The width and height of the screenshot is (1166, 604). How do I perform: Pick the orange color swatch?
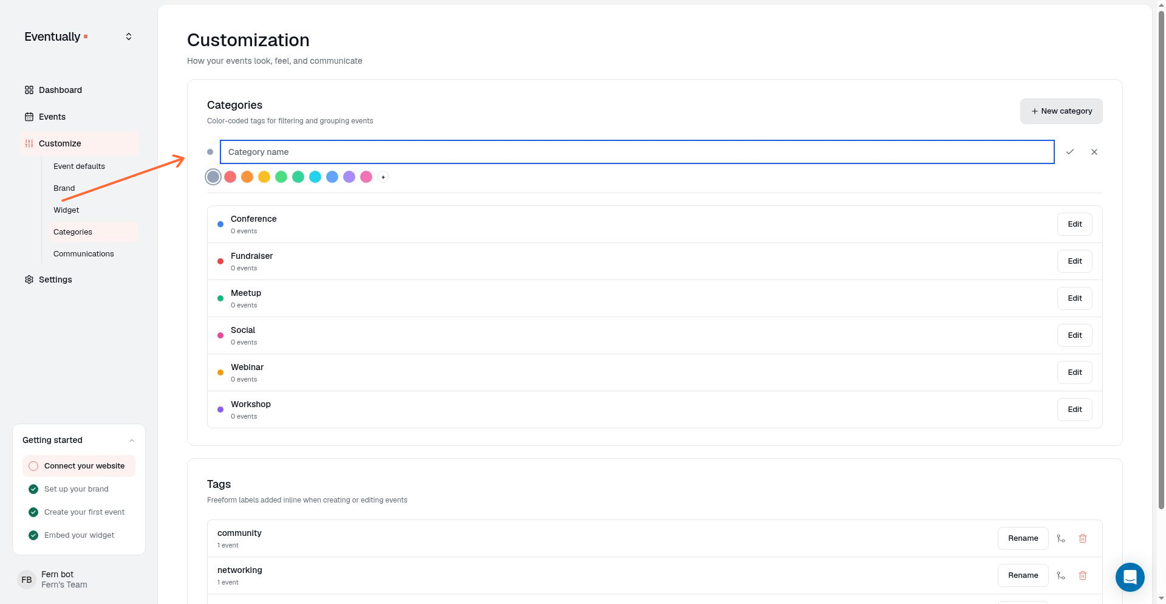tap(247, 177)
